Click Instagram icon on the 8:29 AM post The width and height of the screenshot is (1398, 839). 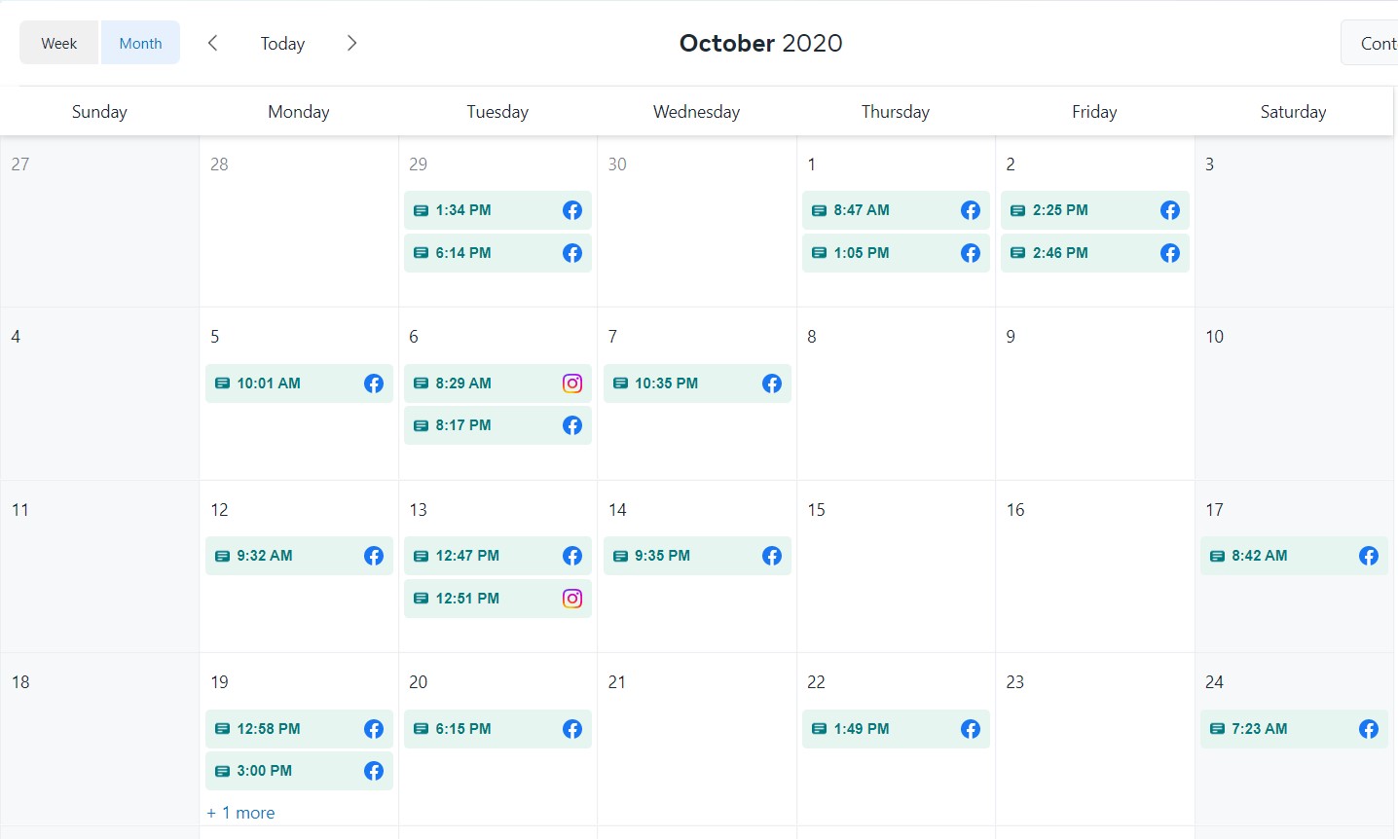tap(572, 383)
